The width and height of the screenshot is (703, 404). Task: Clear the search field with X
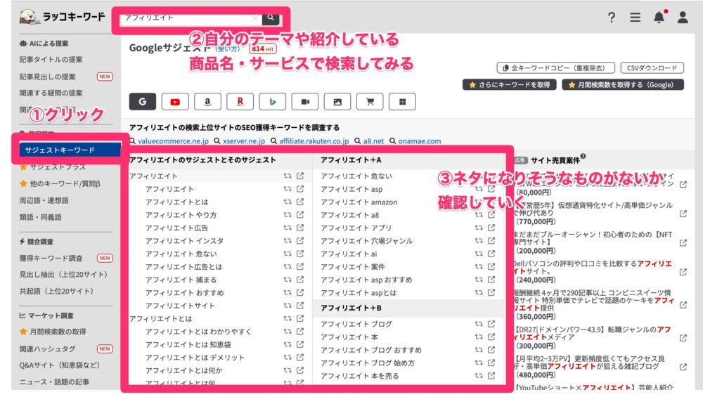[255, 18]
